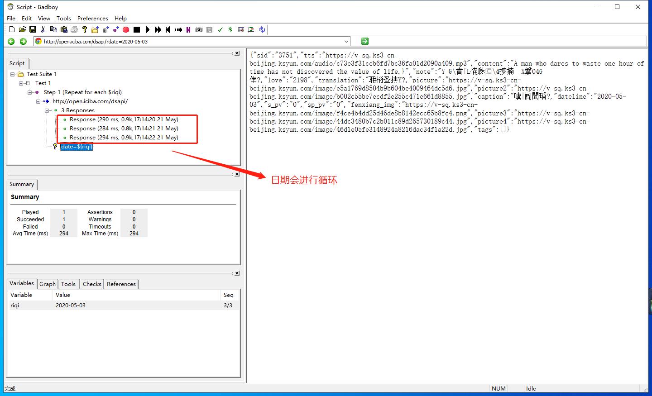The image size is (652, 396).
Task: Open the Preferences menu
Action: 92,19
